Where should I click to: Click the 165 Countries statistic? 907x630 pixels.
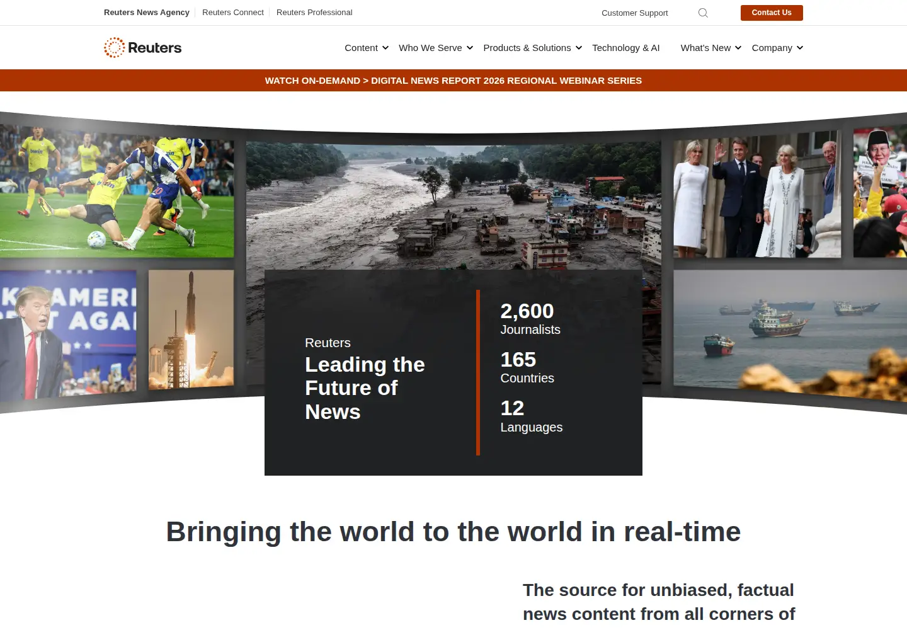pyautogui.click(x=527, y=367)
